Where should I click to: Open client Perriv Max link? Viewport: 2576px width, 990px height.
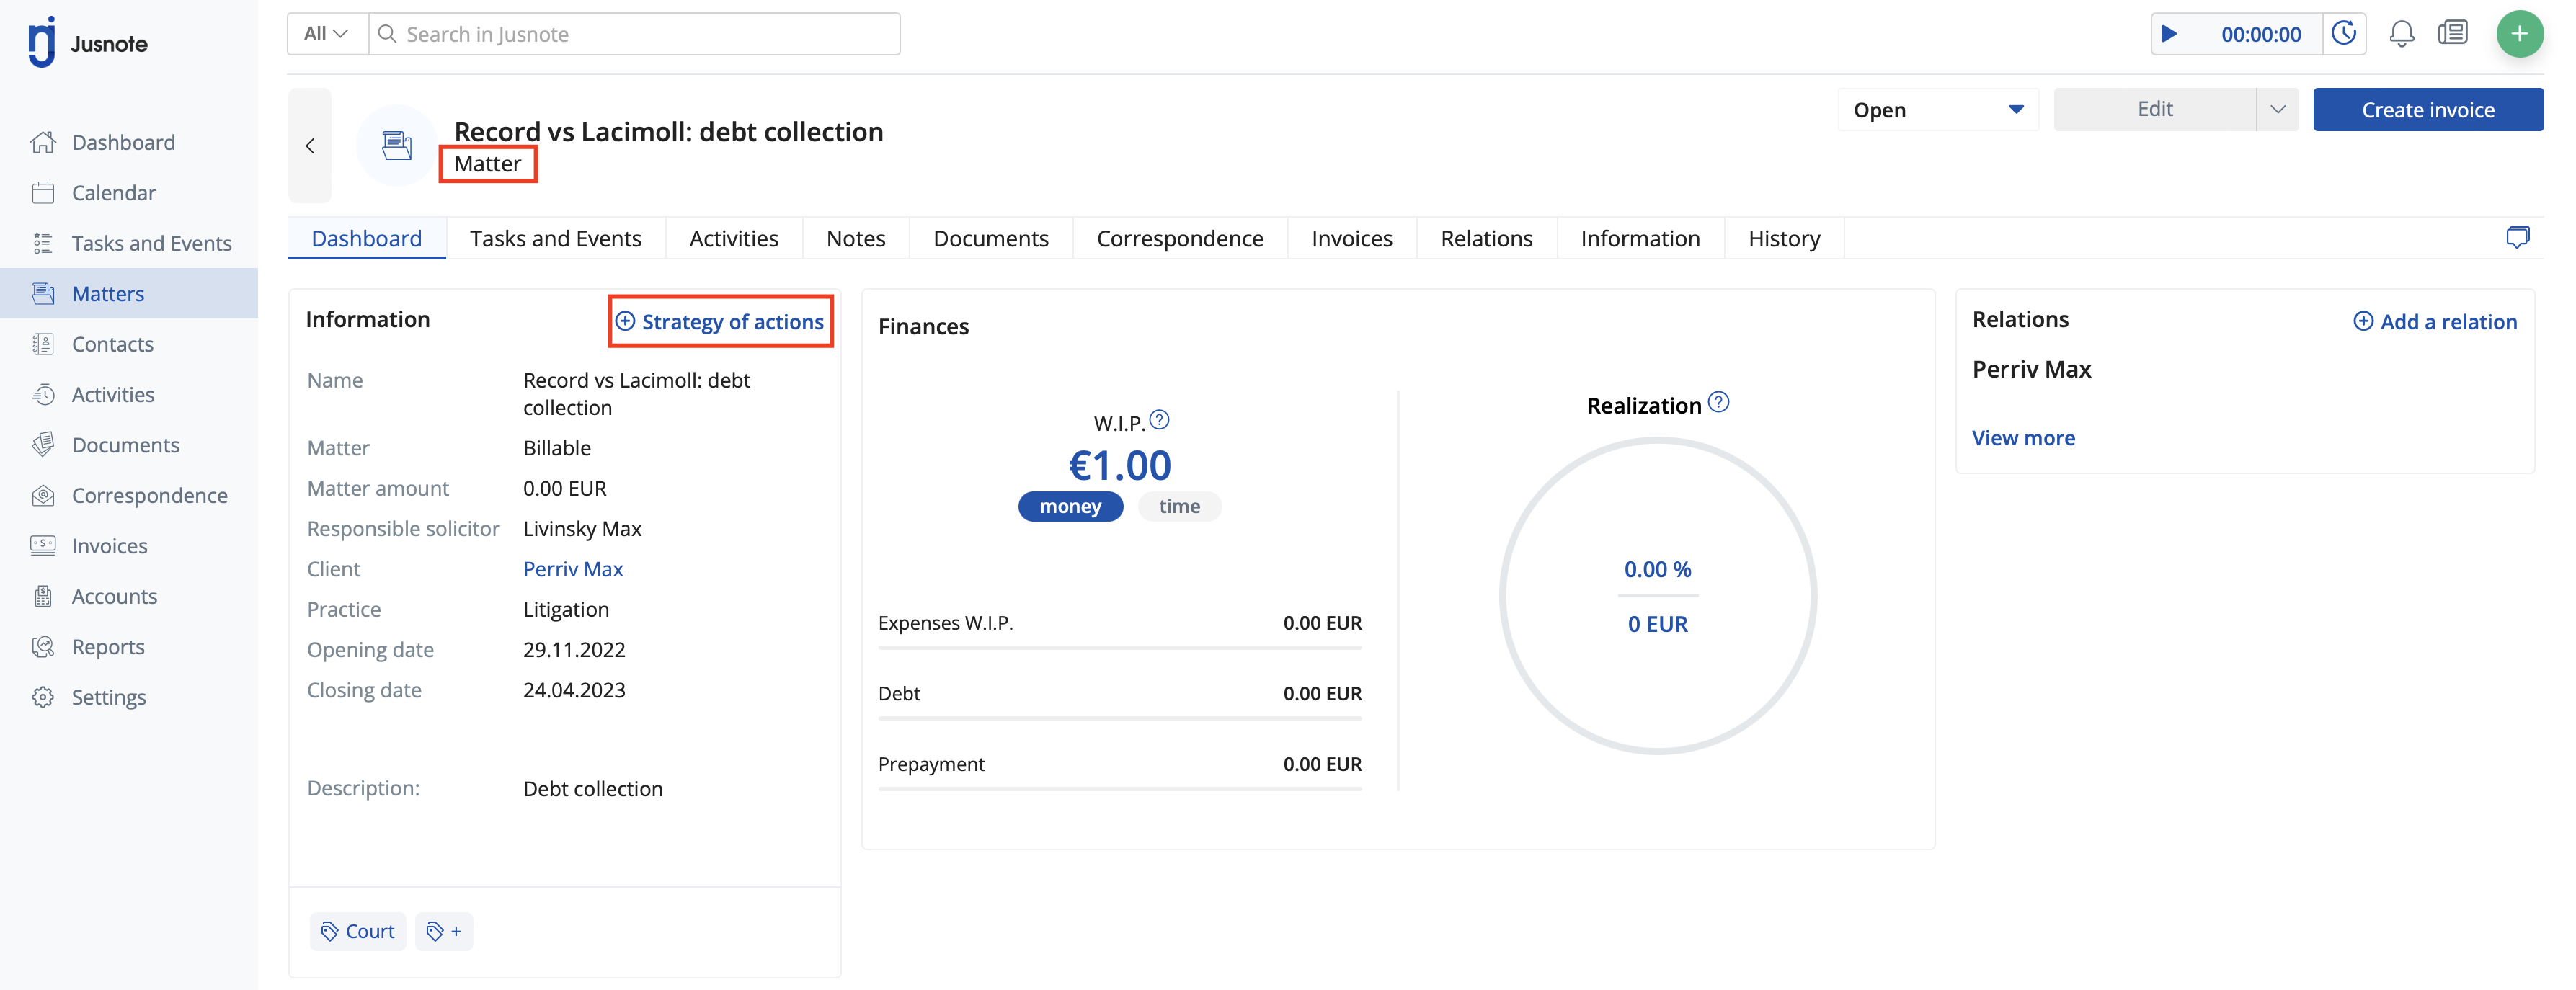pos(573,569)
